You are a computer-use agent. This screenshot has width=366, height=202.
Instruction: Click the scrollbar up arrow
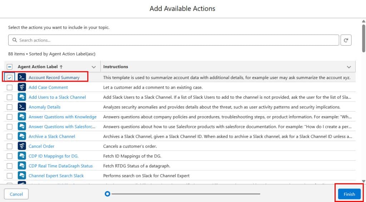pyautogui.click(x=363, y=21)
